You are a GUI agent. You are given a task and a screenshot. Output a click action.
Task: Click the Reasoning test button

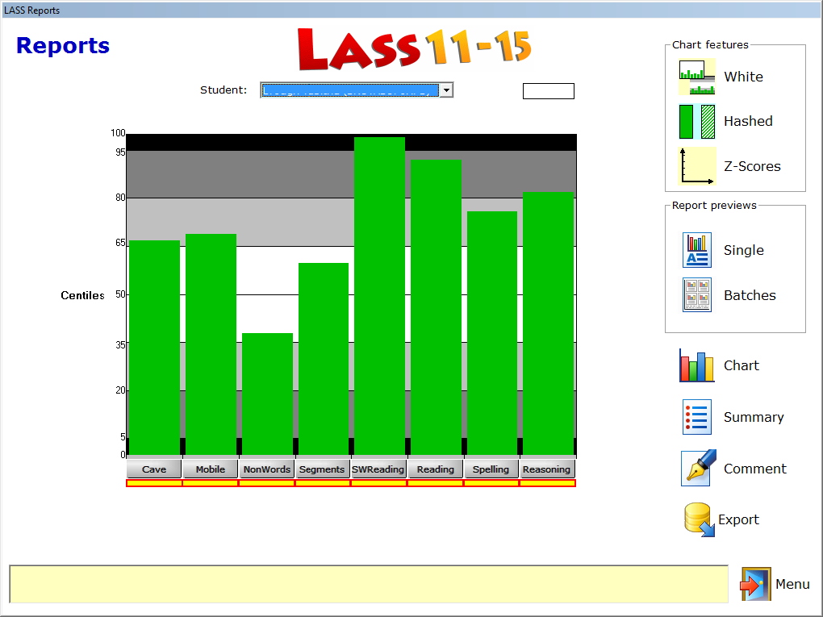click(546, 469)
